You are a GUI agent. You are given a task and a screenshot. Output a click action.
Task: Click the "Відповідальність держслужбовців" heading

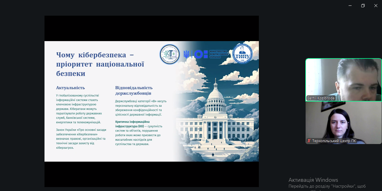tap(134, 90)
